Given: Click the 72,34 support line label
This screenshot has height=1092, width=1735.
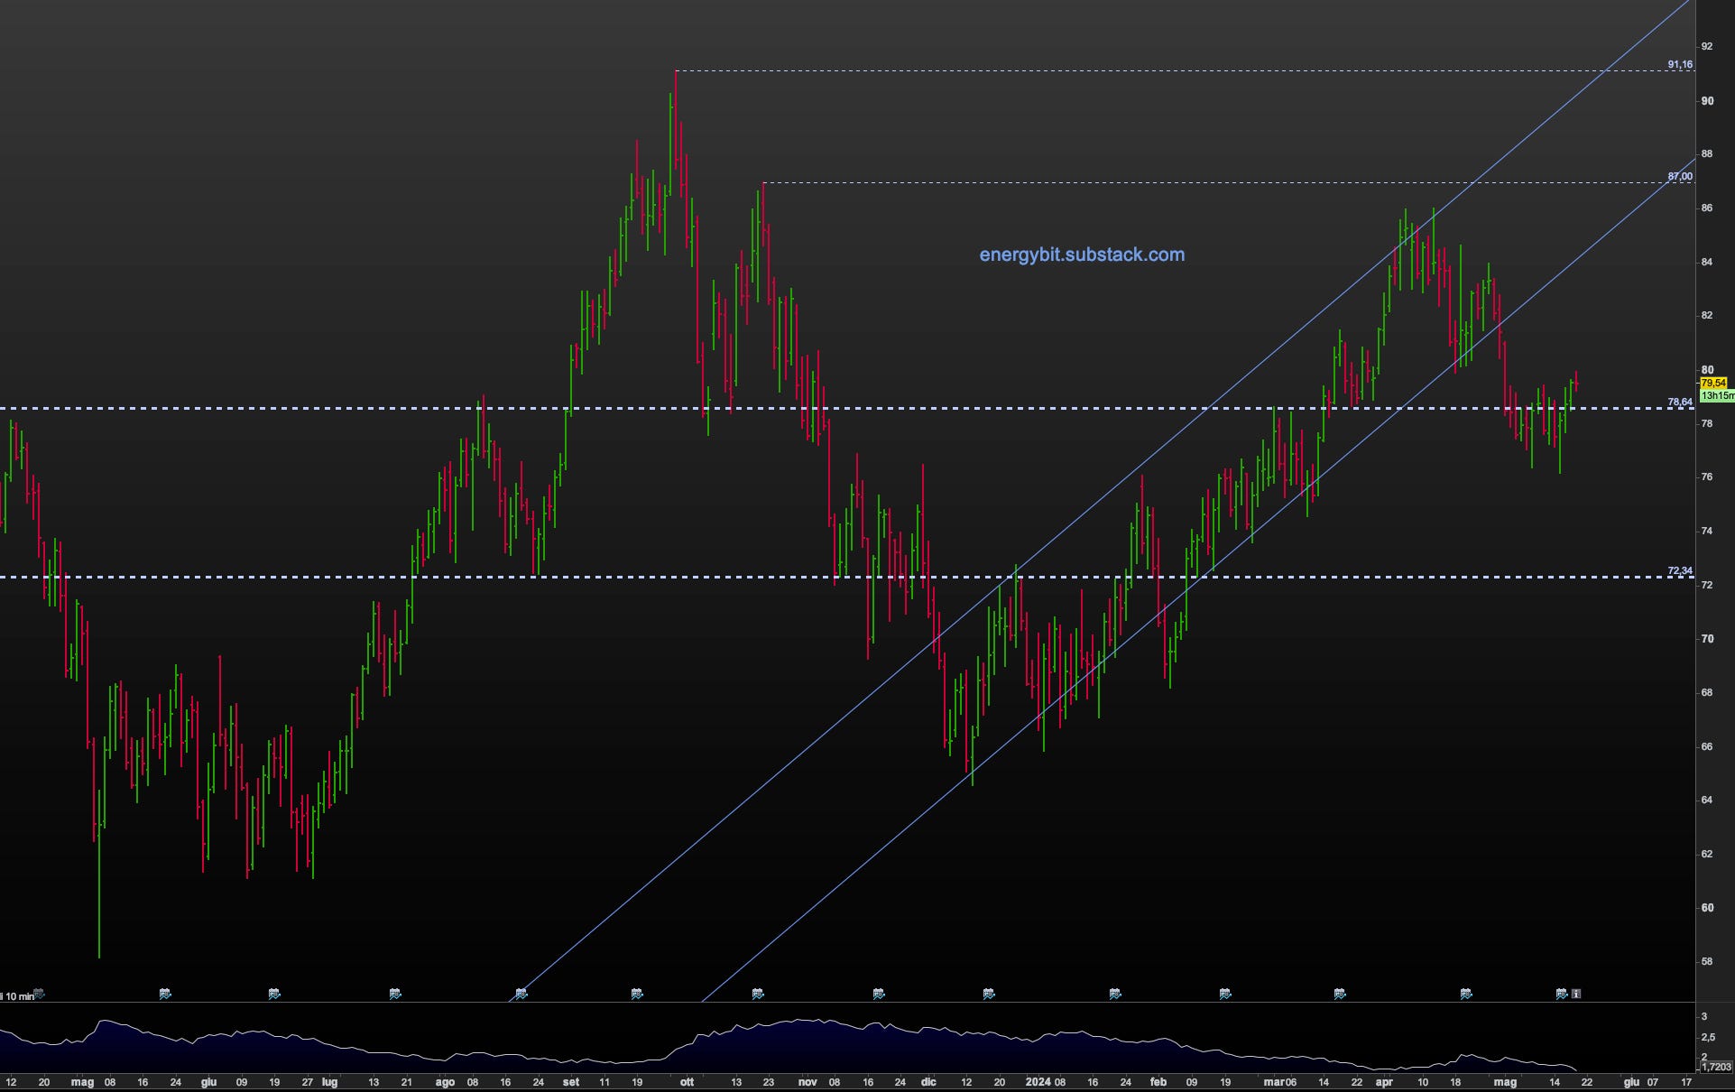Looking at the screenshot, I should tap(1680, 571).
